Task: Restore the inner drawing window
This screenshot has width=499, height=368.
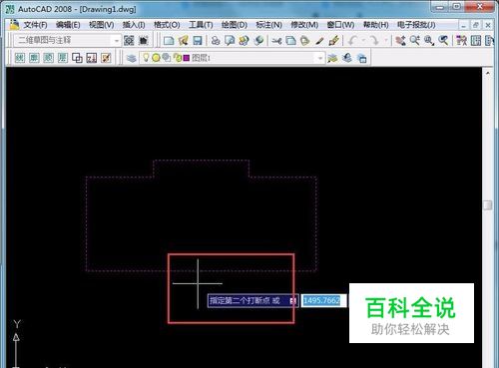Action: (x=476, y=25)
